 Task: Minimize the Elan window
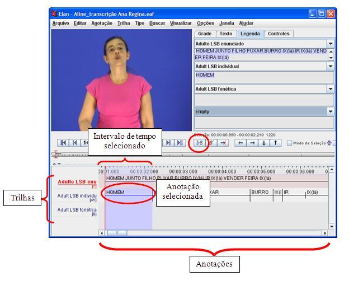click(313, 14)
